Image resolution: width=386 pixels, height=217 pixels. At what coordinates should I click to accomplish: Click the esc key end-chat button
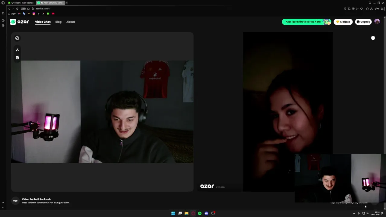tap(15, 201)
